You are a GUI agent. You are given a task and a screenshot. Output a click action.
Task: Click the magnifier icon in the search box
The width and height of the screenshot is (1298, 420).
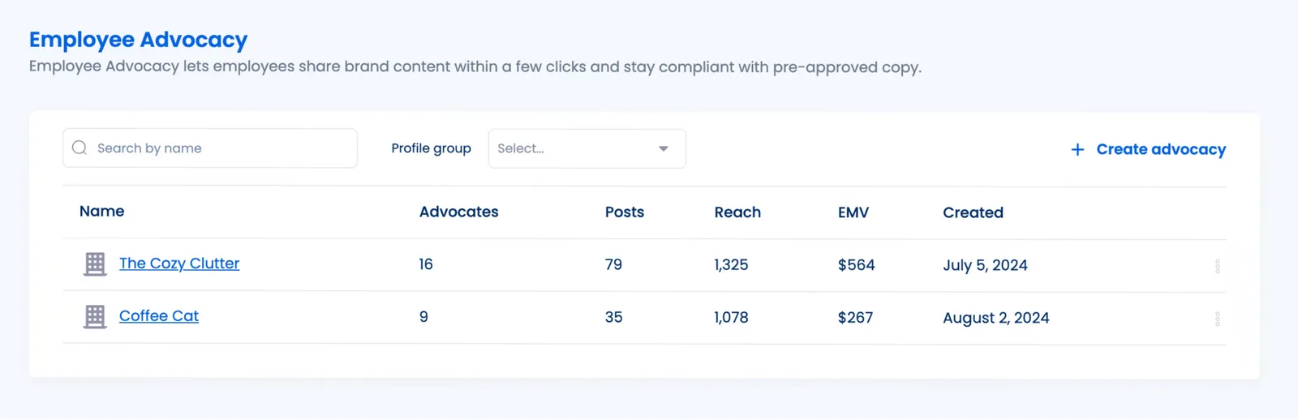80,148
